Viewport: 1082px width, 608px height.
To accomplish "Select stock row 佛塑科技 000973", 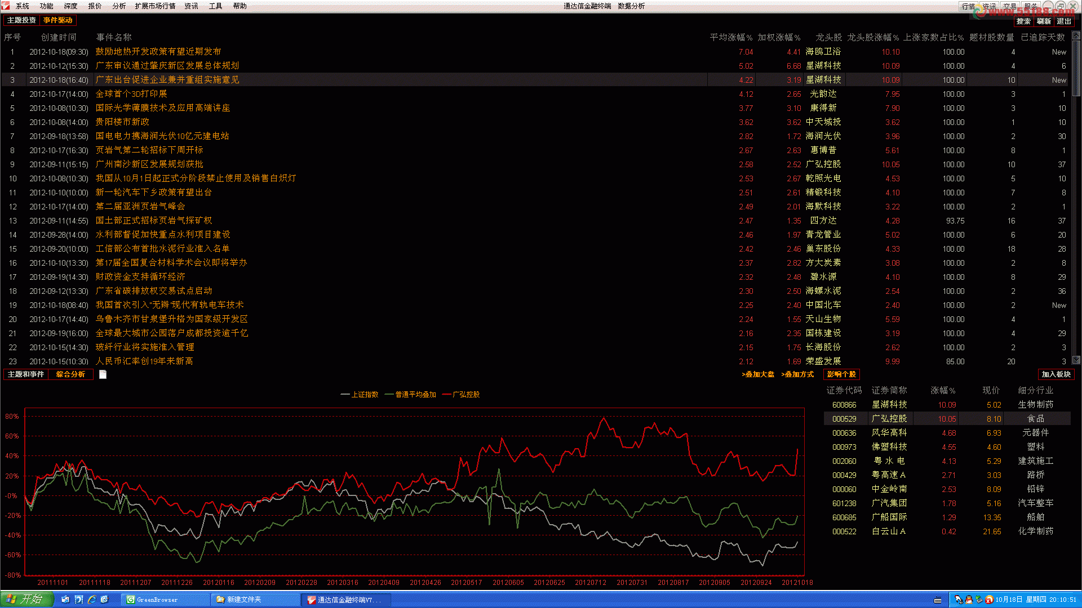I will click(x=947, y=446).
